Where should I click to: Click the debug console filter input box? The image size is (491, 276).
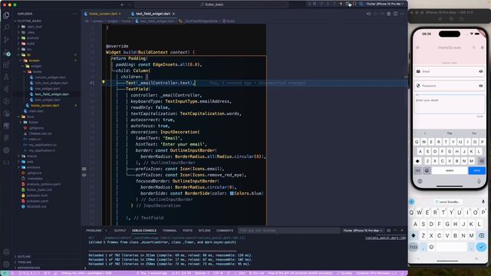[x=288, y=231]
